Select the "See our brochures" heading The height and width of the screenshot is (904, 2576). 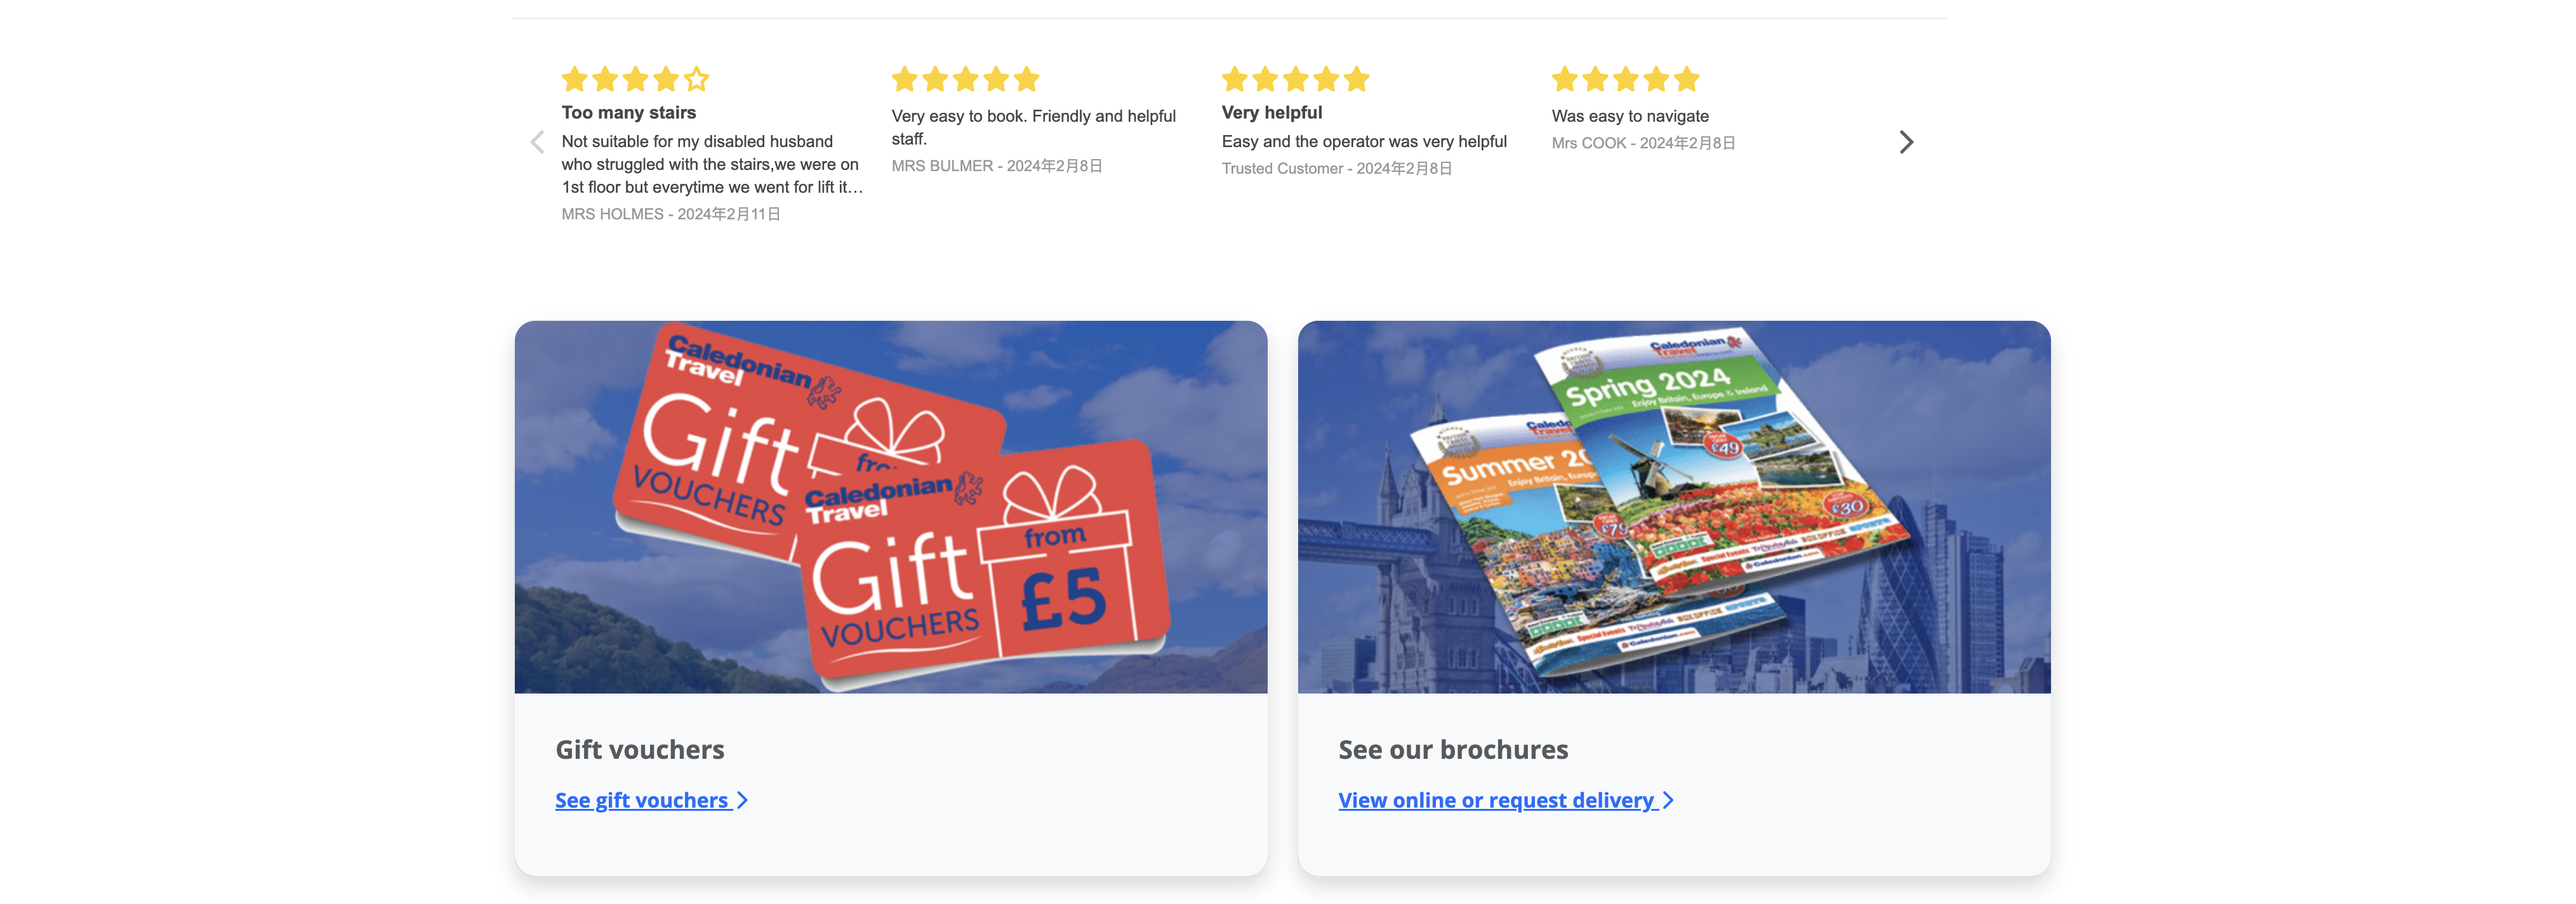pos(1452,749)
